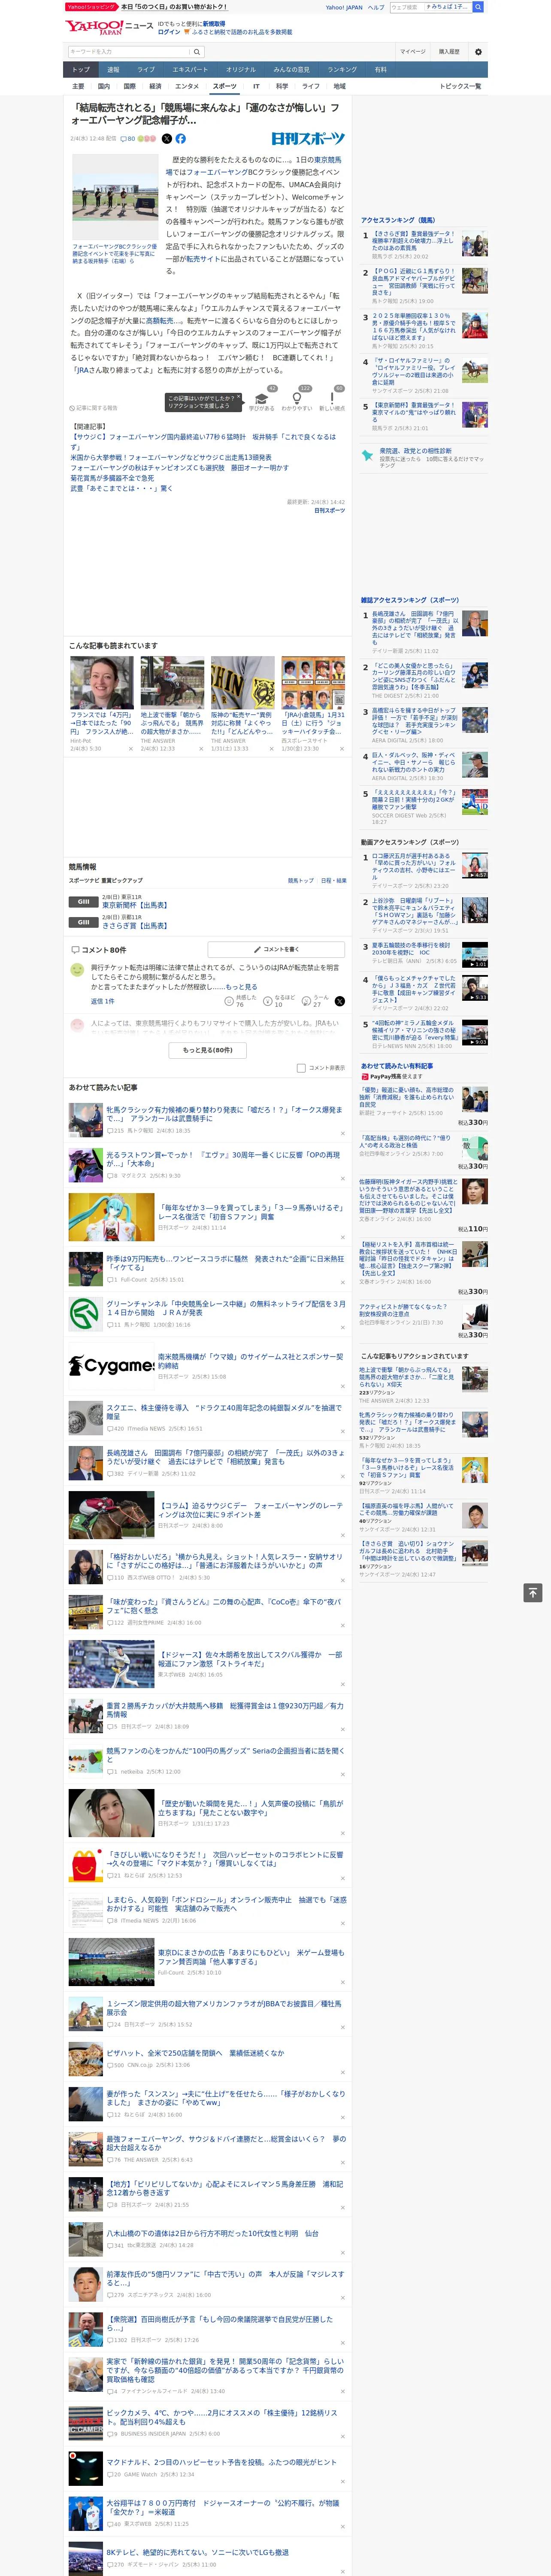Open ピザハット、全米で250店舗を閉鎖へ article
This screenshot has height=2576, width=551.
coord(195,2053)
